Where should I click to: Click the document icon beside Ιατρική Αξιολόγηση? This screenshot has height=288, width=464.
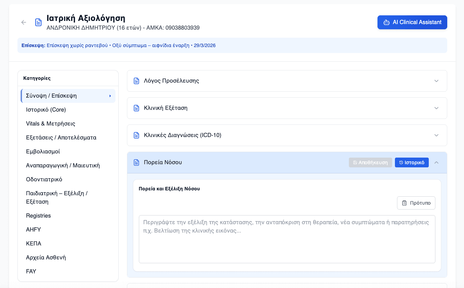[38, 22]
